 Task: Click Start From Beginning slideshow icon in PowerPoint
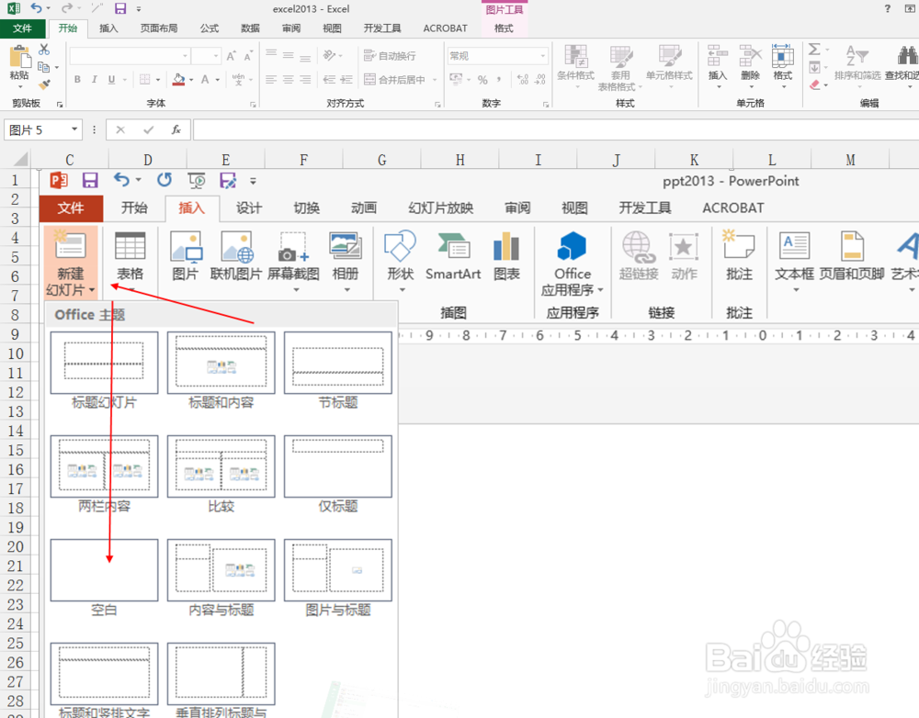[196, 180]
